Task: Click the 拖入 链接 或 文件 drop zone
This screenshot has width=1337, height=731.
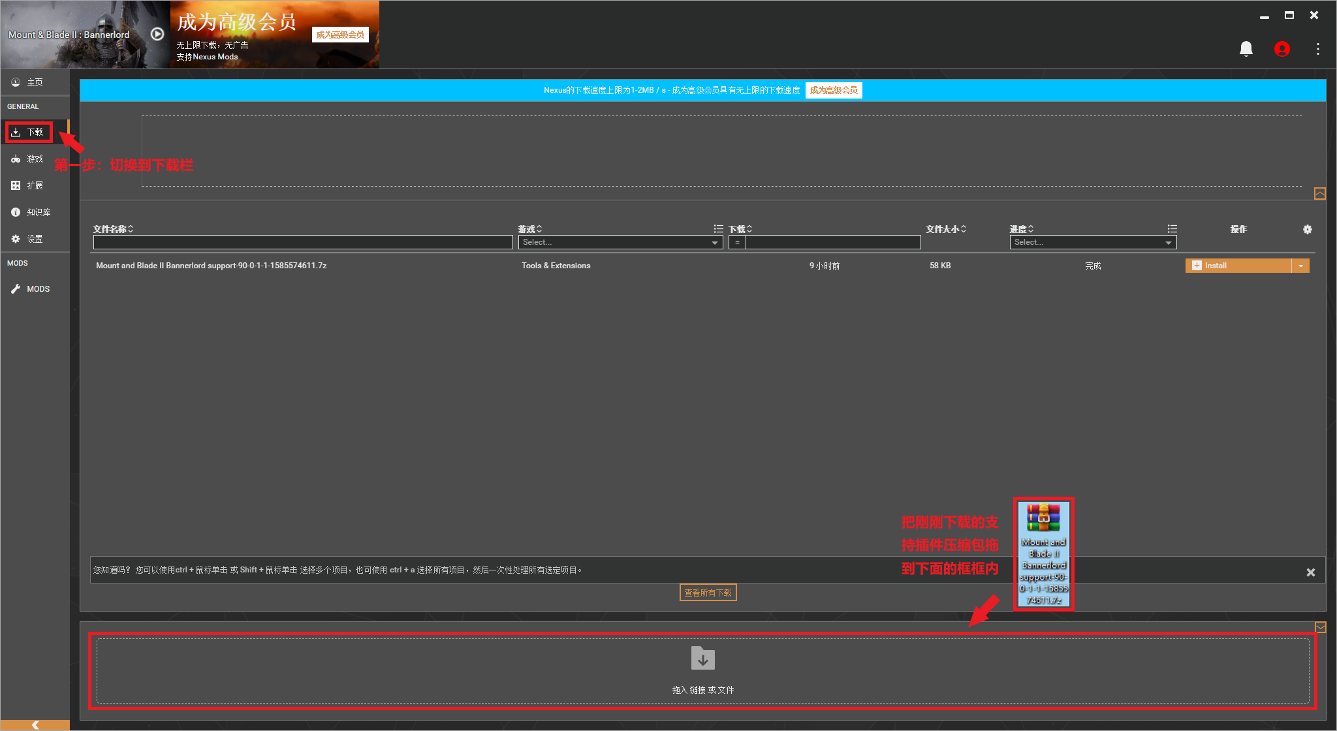Action: click(x=702, y=671)
